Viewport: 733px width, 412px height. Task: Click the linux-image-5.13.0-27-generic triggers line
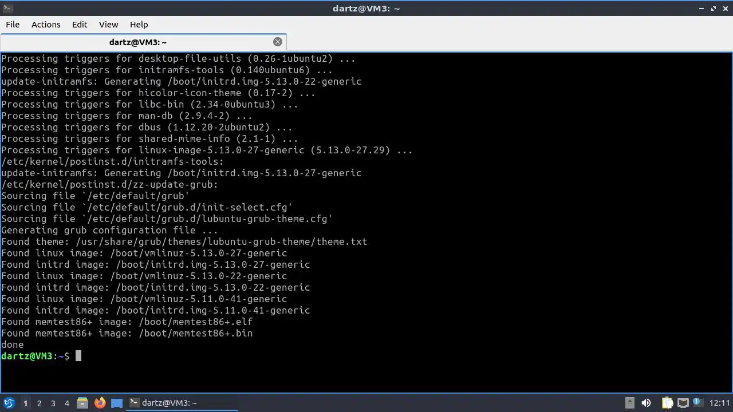tap(207, 150)
